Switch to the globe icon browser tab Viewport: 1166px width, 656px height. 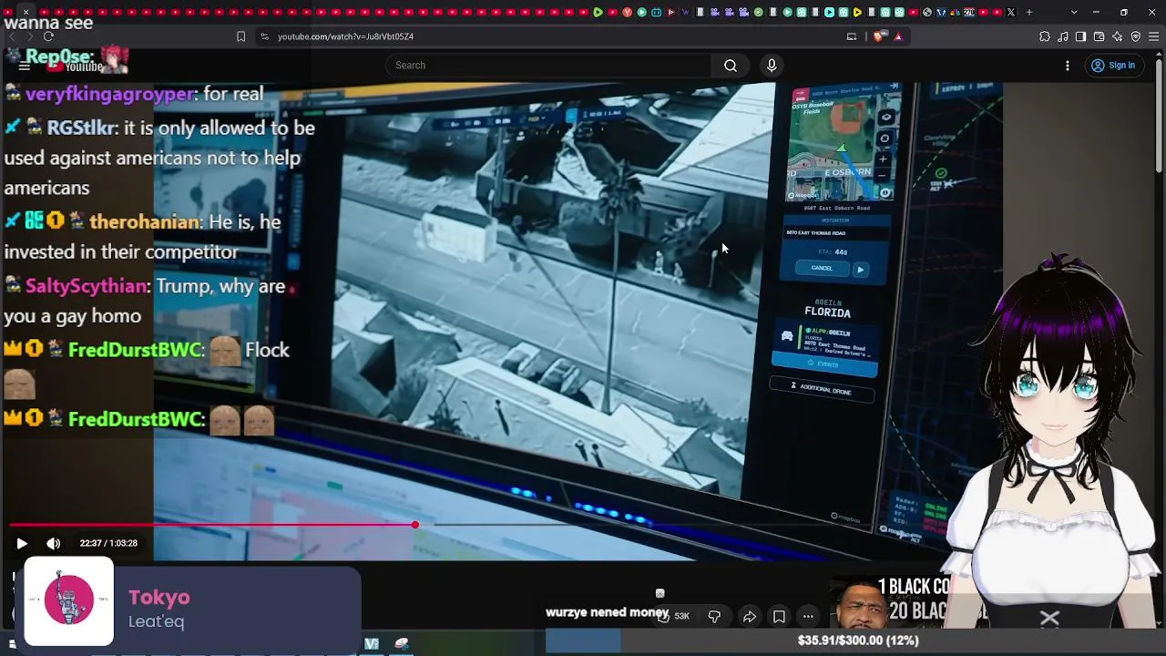(927, 12)
